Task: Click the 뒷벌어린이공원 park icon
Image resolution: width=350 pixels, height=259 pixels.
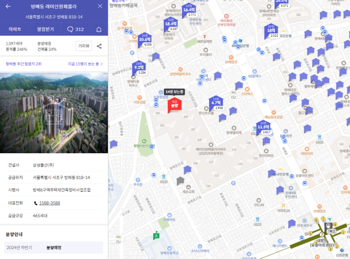Action: (144, 141)
